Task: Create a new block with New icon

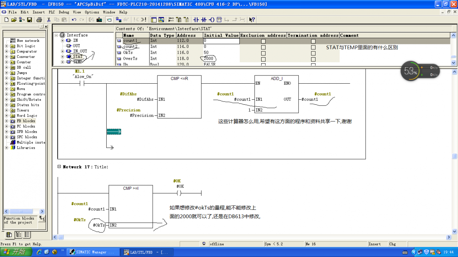Action: point(6,20)
